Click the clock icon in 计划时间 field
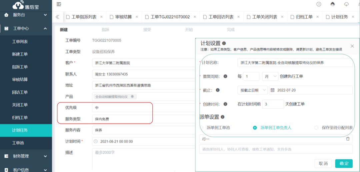This screenshot has width=360, height=172. [96, 141]
